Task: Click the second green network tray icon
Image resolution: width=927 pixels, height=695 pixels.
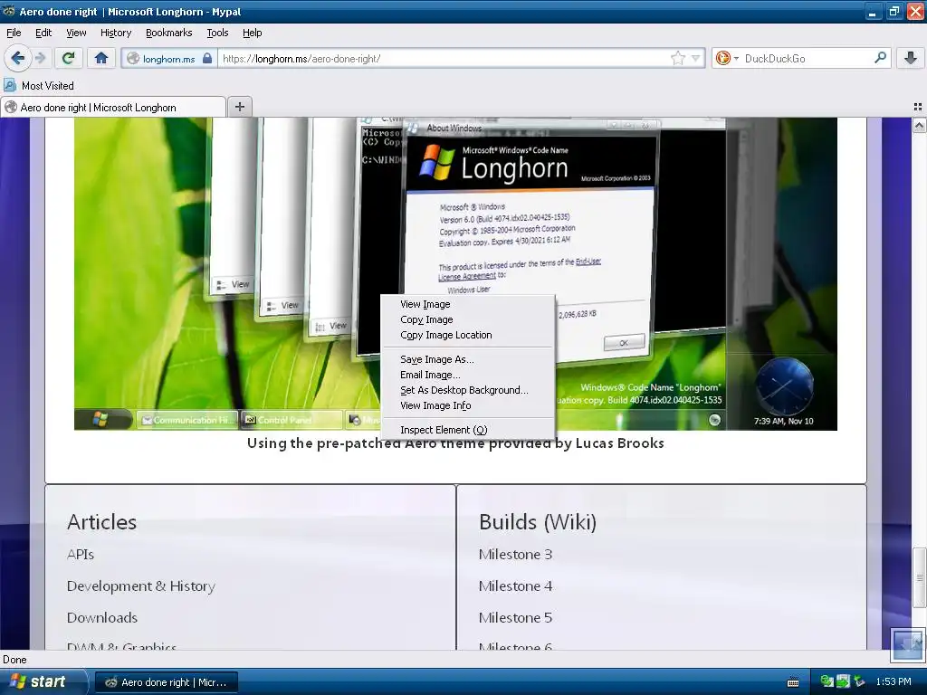Action: click(x=843, y=681)
